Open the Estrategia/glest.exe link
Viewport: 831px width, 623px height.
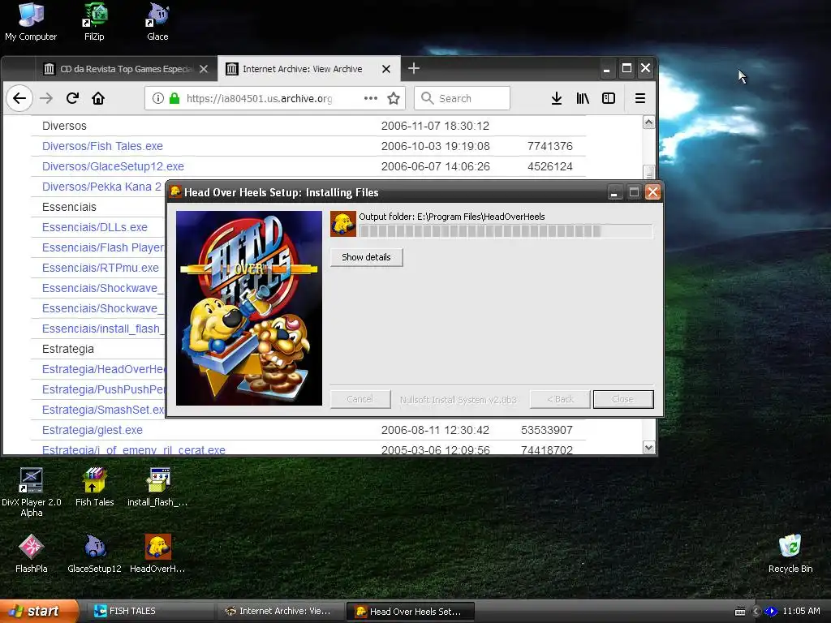click(93, 430)
